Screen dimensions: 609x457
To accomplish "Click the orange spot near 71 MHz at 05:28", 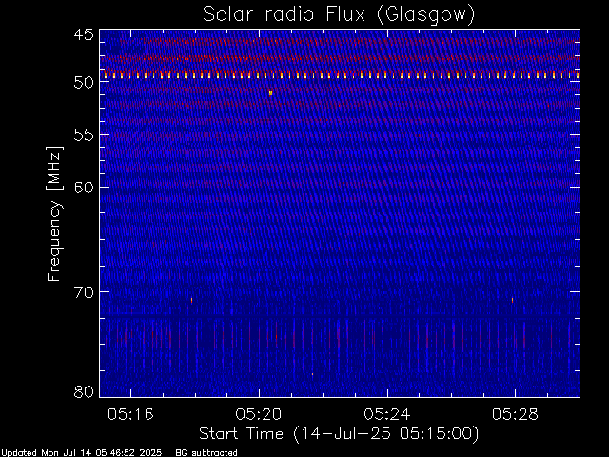I will point(512,300).
